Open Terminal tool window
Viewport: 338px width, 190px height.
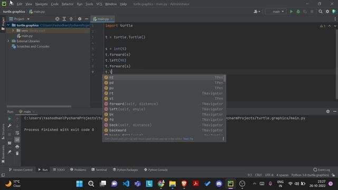tap(99, 170)
